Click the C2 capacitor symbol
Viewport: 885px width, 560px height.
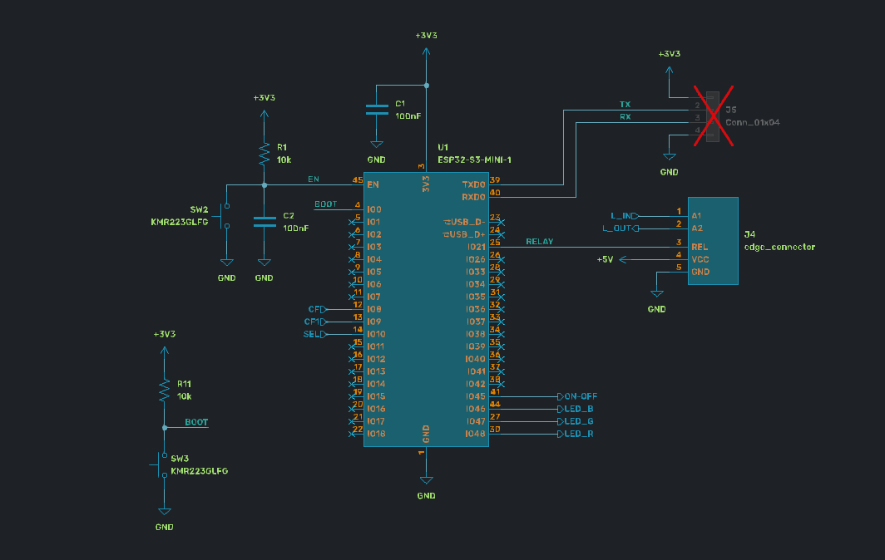pos(264,221)
